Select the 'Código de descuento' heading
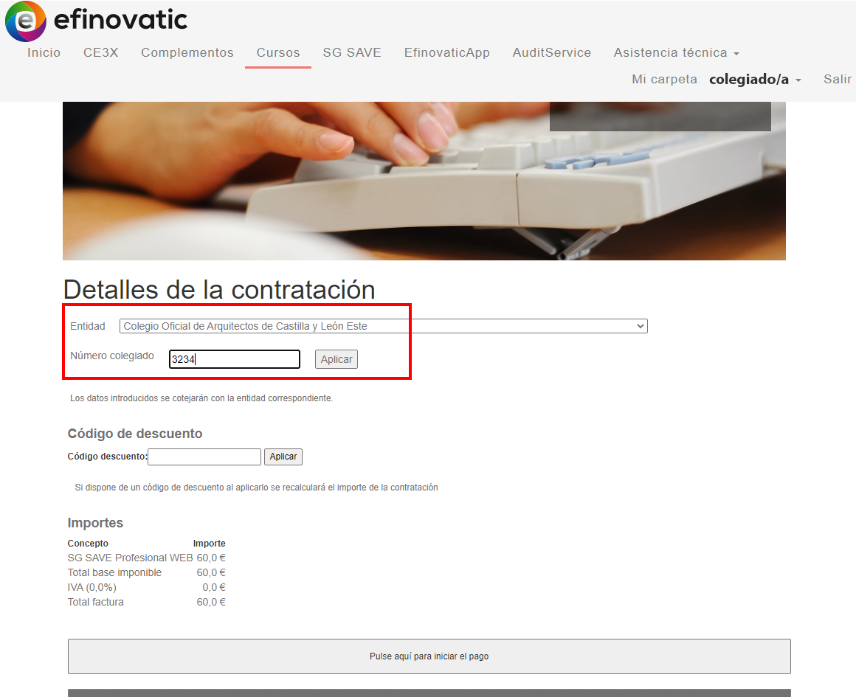The image size is (856, 697). pos(135,434)
